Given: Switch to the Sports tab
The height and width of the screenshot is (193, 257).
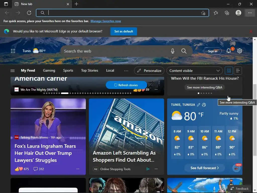Looking at the screenshot, I should tap(68, 70).
